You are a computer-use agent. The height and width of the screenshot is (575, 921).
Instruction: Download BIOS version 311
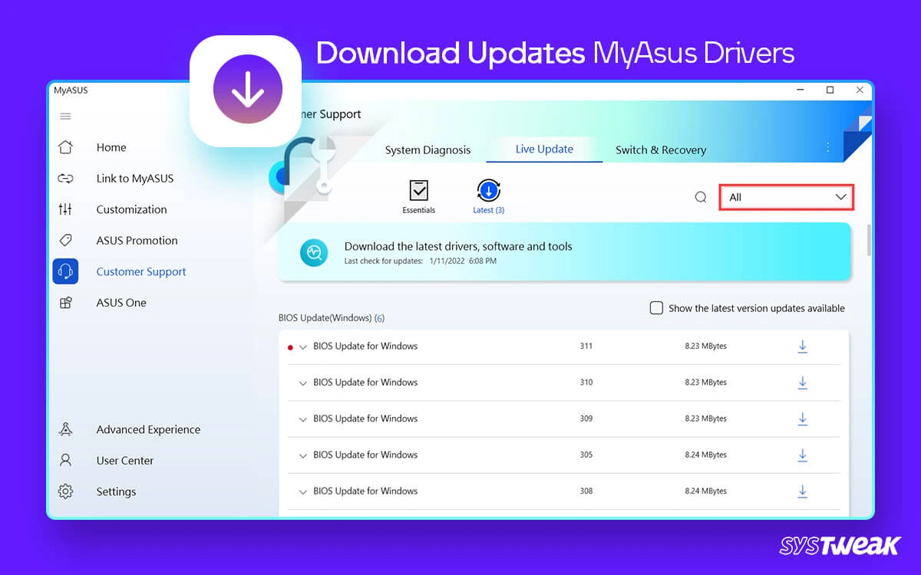pos(802,347)
